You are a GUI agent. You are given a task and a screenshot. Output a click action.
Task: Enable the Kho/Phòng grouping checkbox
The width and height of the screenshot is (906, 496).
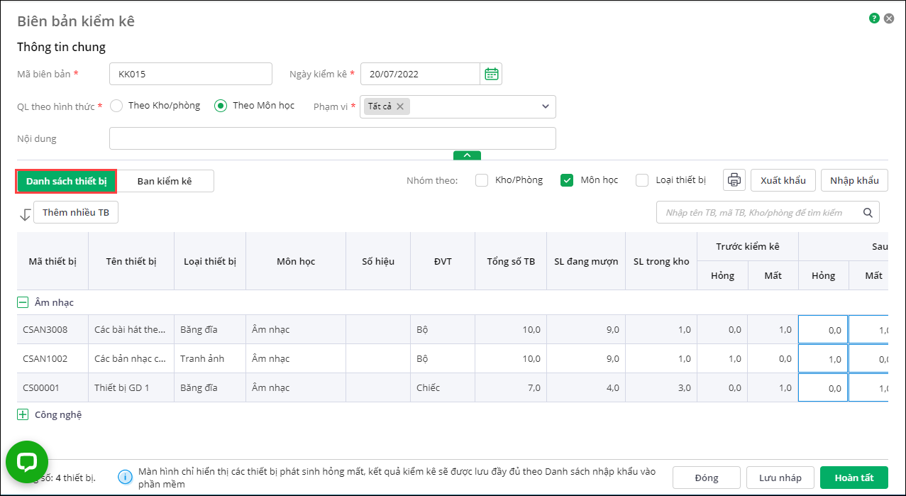[482, 180]
